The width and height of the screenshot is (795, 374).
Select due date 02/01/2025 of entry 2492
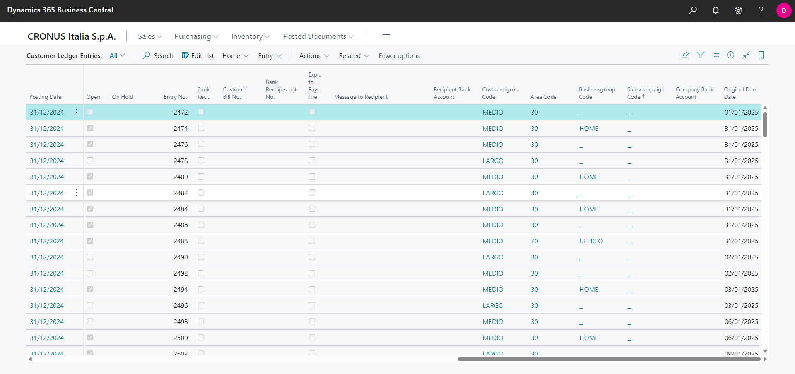coord(741,273)
